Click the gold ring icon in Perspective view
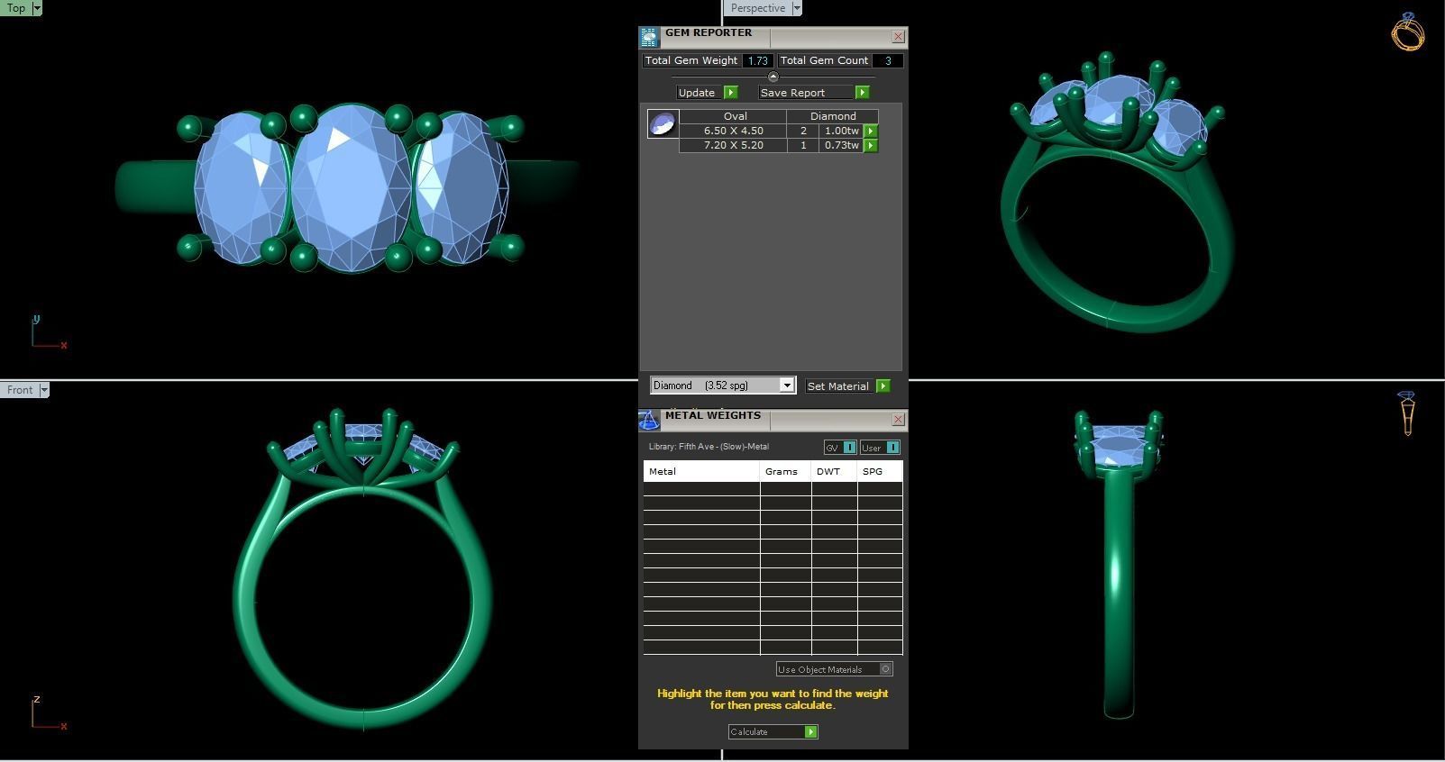This screenshot has height=762, width=1445. coord(1408,32)
